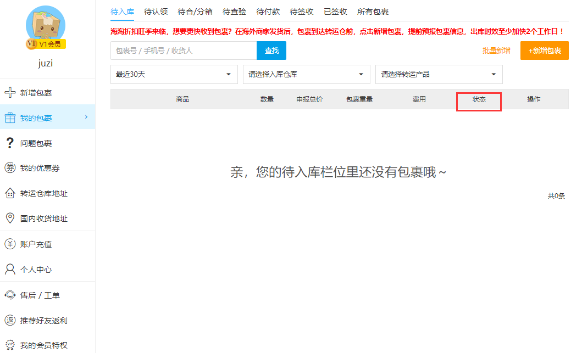The image size is (571, 353).
Task: Click the V1会员 membership badge
Action: click(x=46, y=44)
